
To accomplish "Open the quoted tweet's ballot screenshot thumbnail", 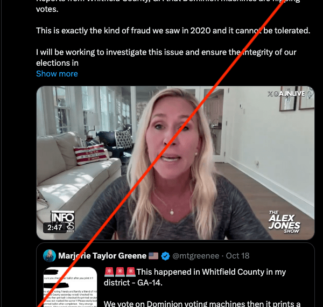I will coord(70,287).
